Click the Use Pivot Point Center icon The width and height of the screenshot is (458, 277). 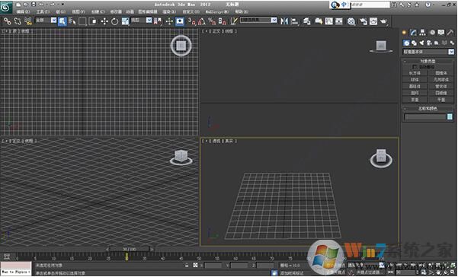[158, 21]
